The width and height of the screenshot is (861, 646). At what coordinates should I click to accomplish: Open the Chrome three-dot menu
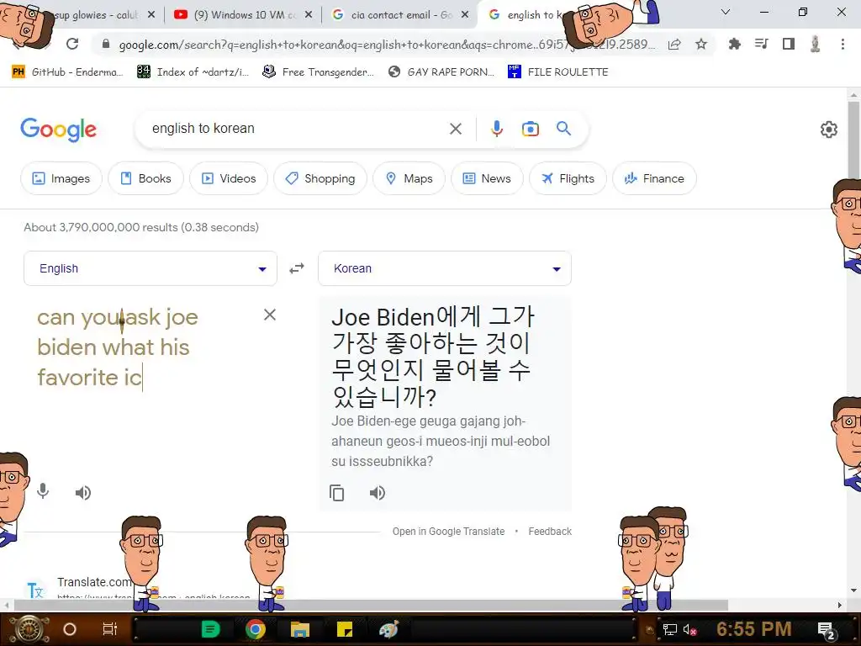pos(843,44)
